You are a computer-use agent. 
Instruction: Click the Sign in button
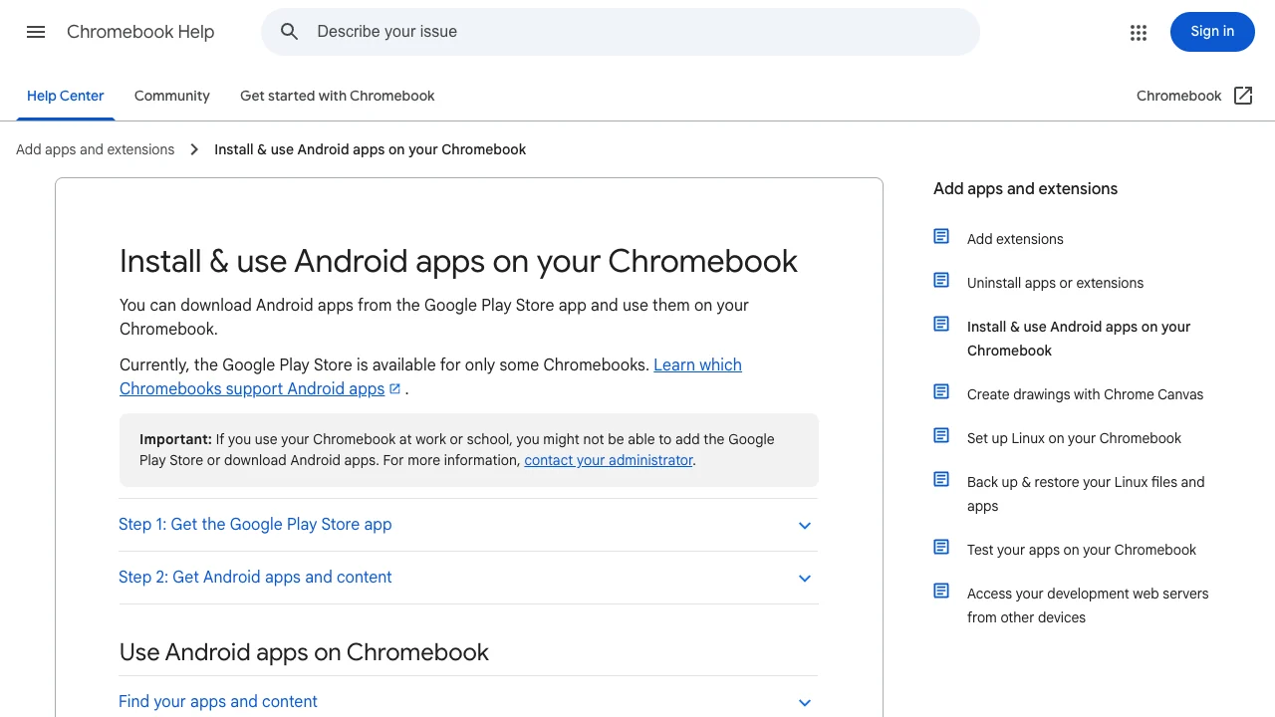[x=1212, y=32]
